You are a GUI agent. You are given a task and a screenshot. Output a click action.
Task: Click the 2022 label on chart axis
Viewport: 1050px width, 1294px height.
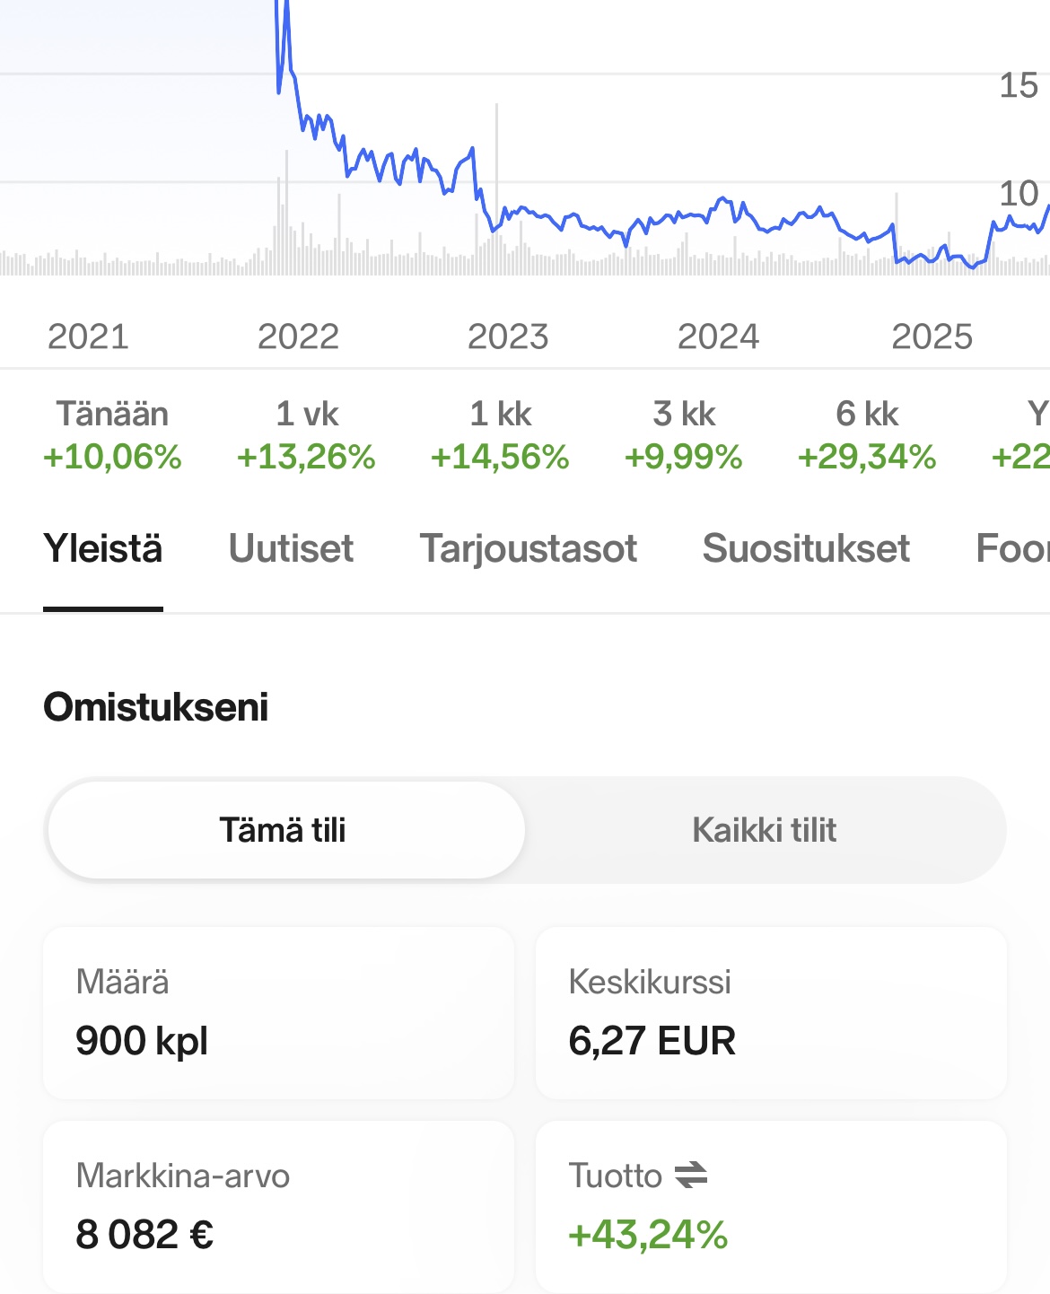298,337
